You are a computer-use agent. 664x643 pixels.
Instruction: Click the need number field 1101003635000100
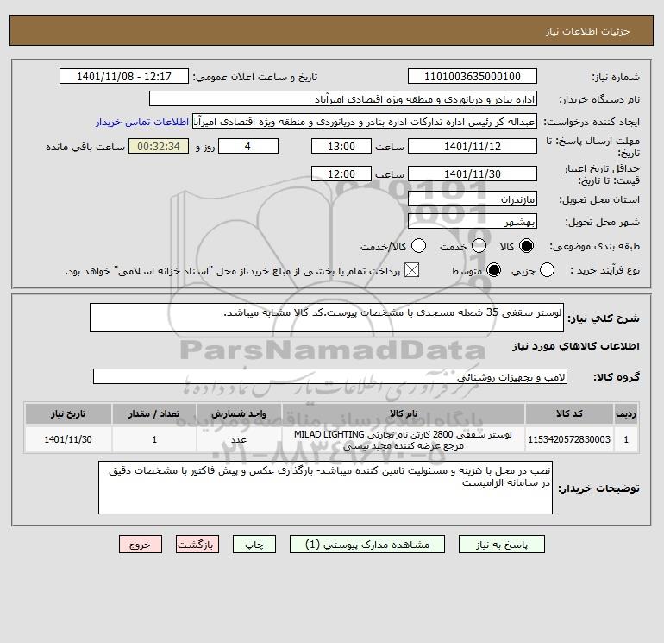(473, 76)
